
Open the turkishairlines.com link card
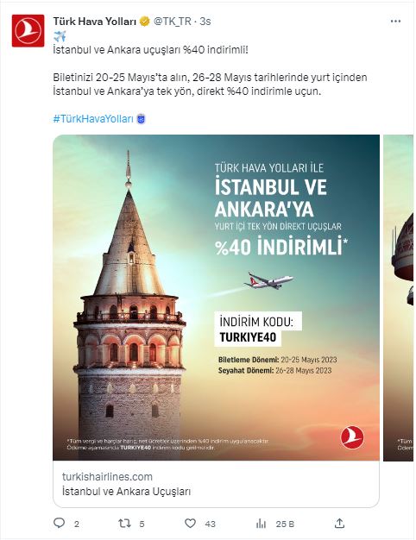[216, 484]
